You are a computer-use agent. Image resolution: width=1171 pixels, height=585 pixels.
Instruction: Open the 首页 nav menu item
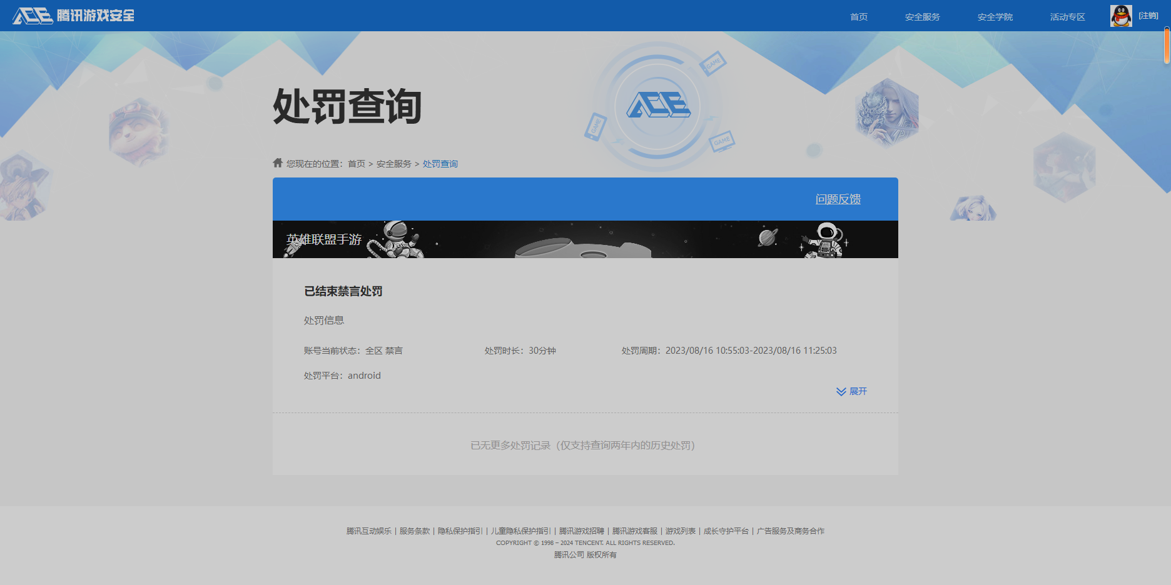(859, 17)
